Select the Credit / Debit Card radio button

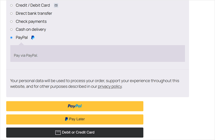(12, 5)
